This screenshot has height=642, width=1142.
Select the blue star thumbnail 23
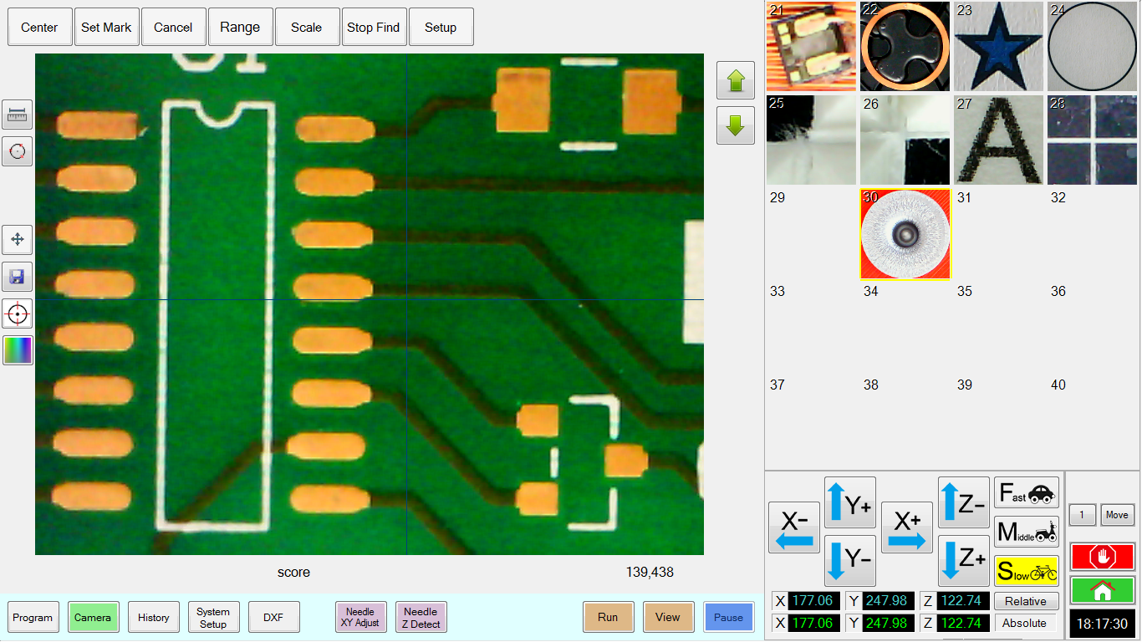click(x=998, y=47)
